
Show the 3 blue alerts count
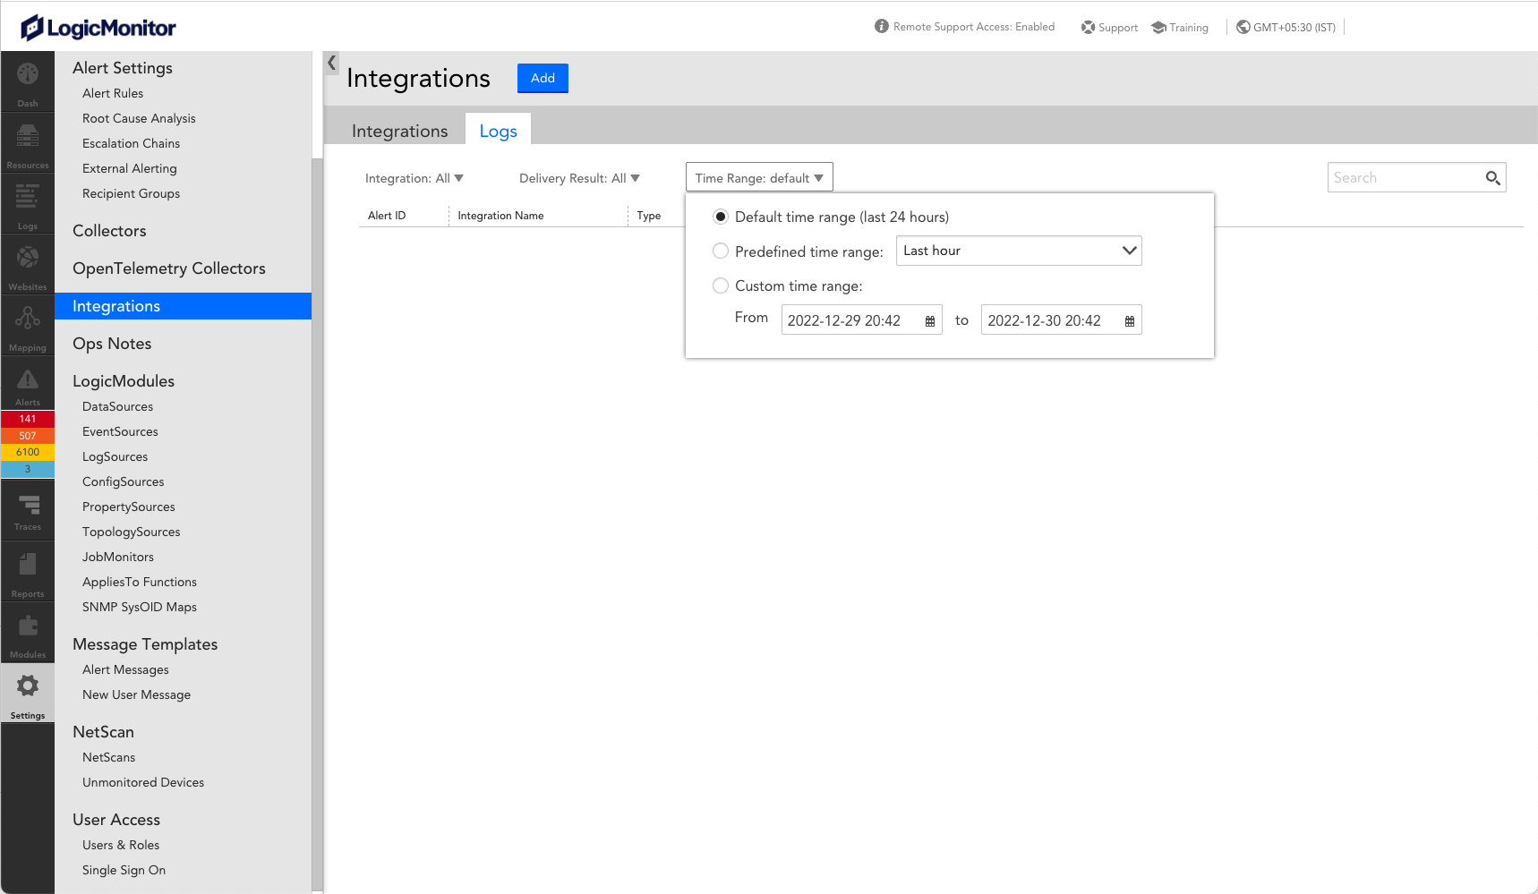28,469
